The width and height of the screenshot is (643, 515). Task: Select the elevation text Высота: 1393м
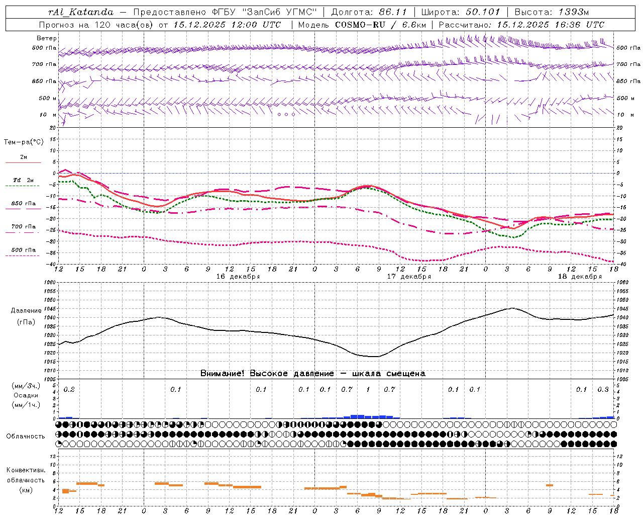552,12
